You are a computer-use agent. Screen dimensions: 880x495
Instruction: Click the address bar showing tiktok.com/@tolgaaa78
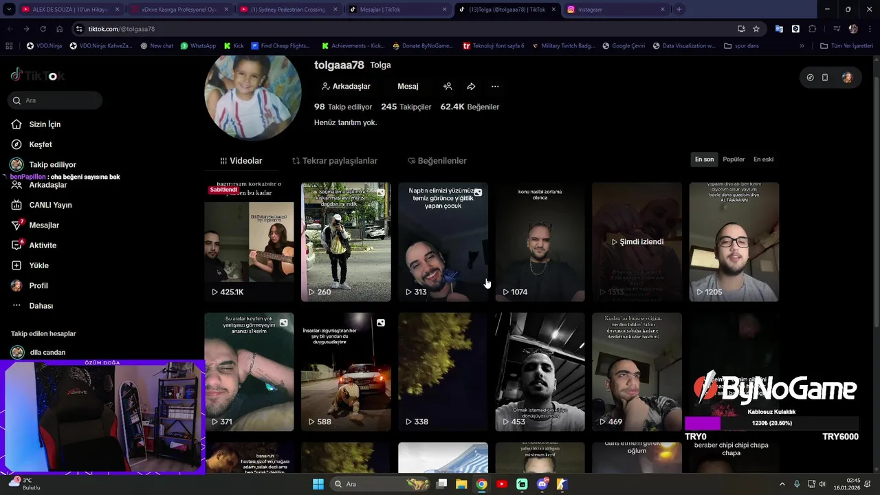(406, 29)
